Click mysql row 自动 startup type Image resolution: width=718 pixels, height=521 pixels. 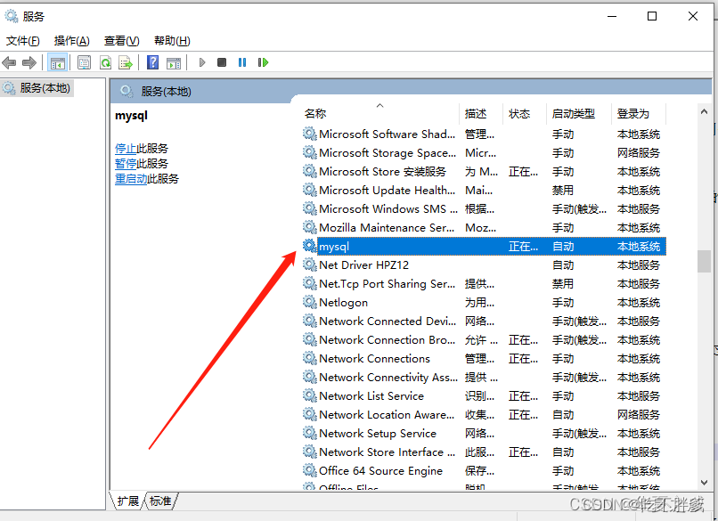point(563,247)
